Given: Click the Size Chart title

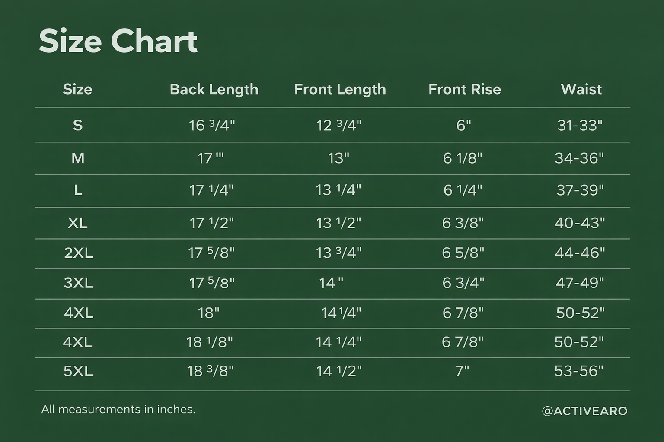Looking at the screenshot, I should (x=118, y=41).
